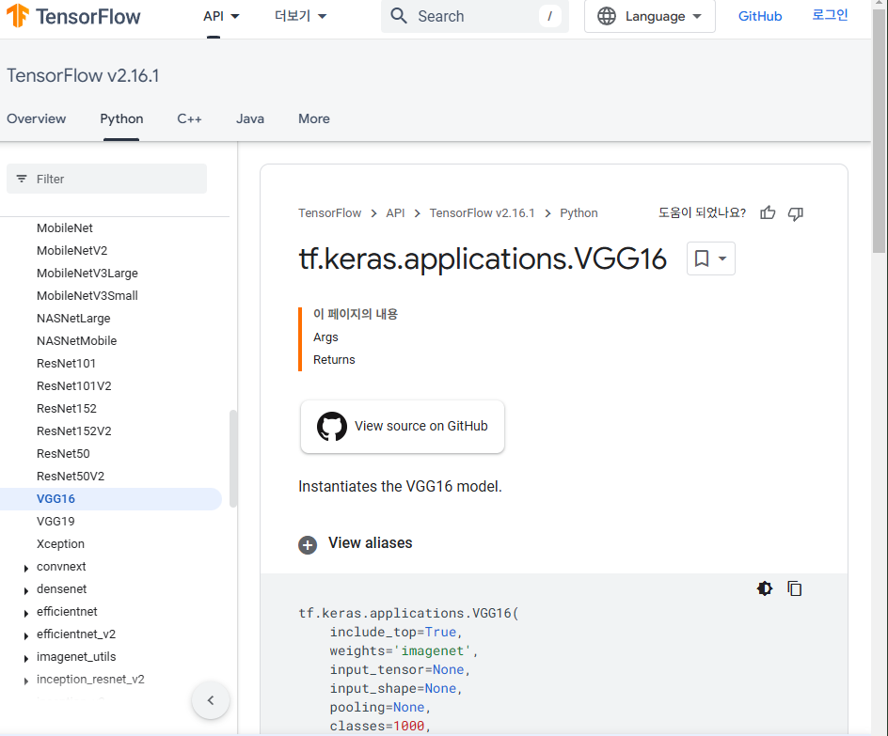Screen dimensions: 888x736
Task: Click the sidebar Filter field
Action: pos(106,179)
